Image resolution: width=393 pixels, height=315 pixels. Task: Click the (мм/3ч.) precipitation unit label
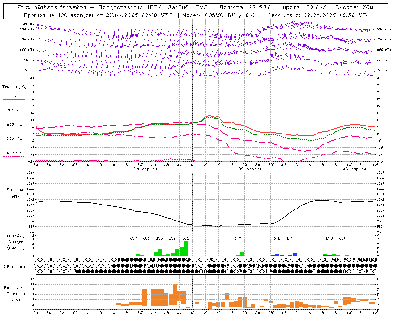click(x=15, y=236)
